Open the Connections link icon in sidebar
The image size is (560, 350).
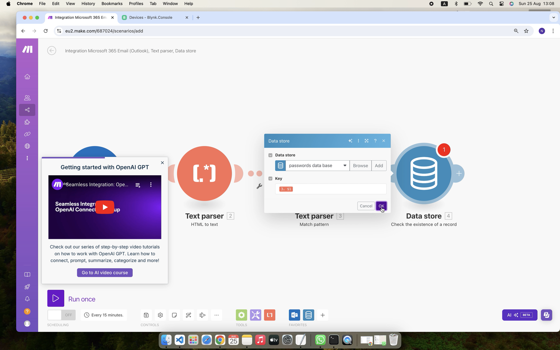click(27, 134)
